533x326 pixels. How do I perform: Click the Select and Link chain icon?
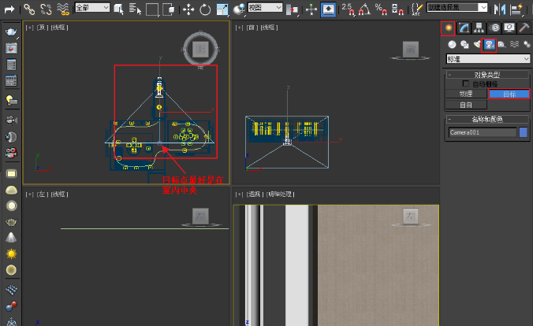(x=28, y=9)
